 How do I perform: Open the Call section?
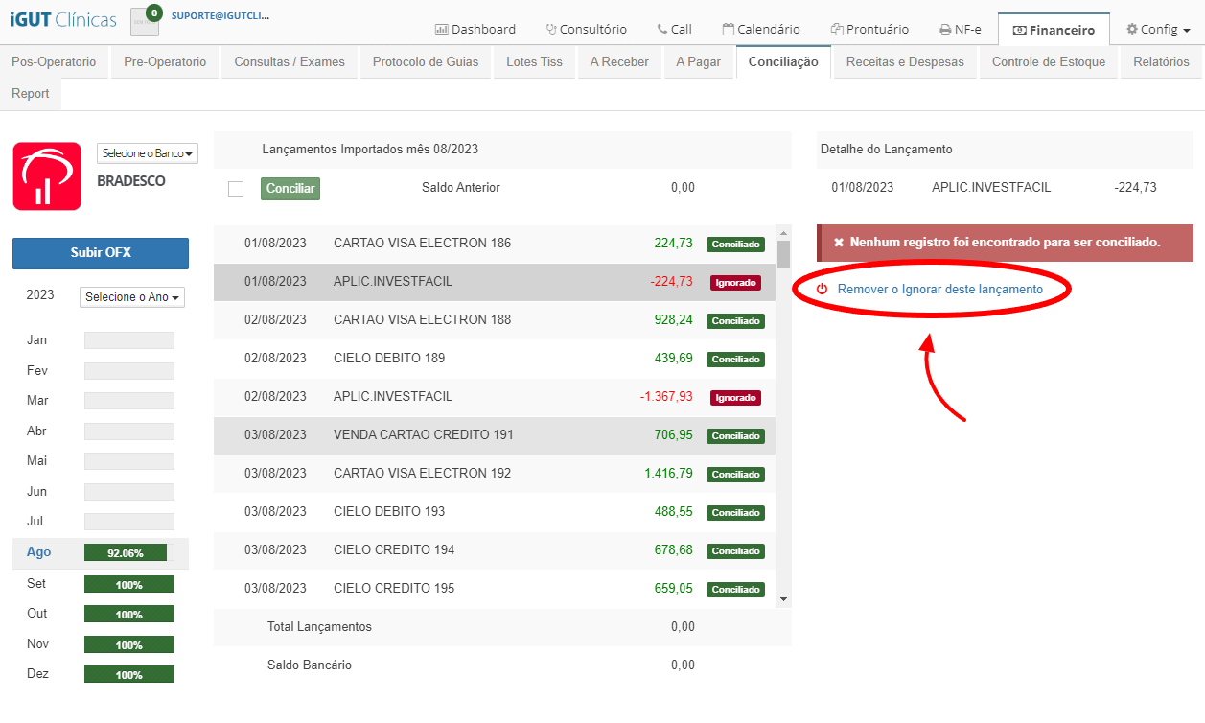(x=675, y=29)
